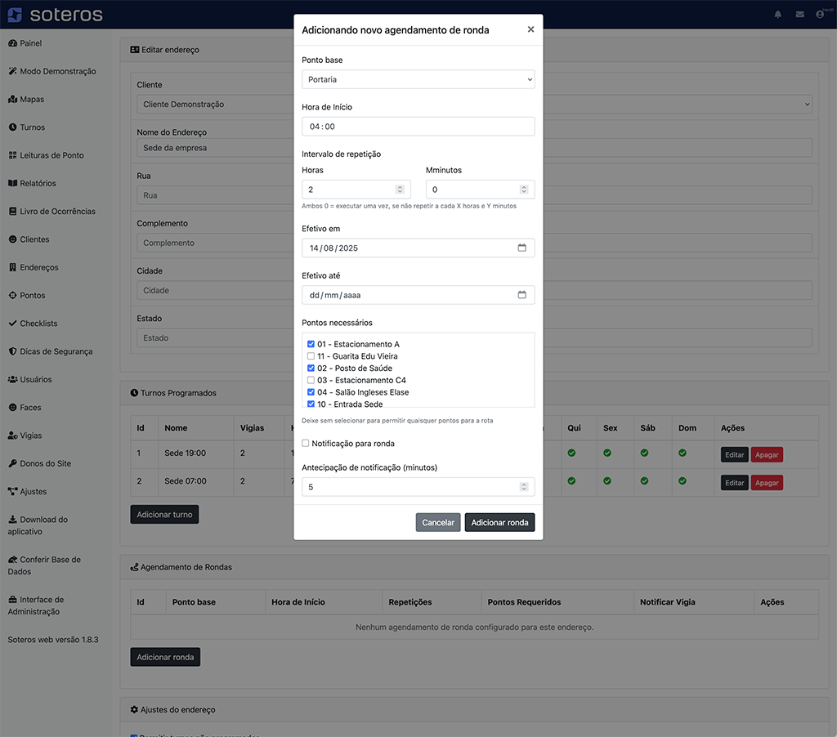The width and height of the screenshot is (837, 737).
Task: Click the Soteros logo icon
Action: pyautogui.click(x=15, y=15)
